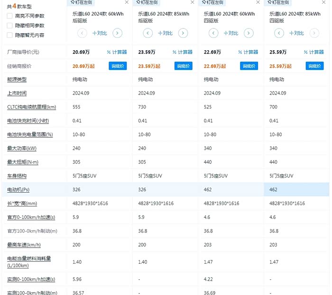Select the highlighted 462 horsepower cell for 85kWh 四驱版
The height and width of the screenshot is (295, 332).
pyautogui.click(x=296, y=189)
